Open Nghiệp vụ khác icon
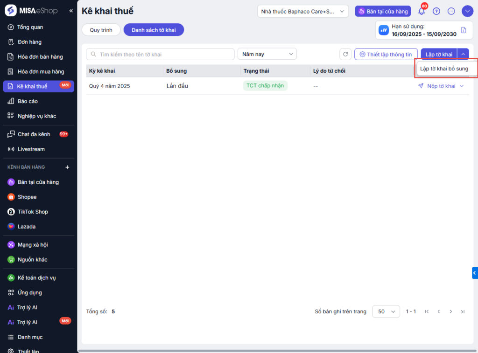 (x=11, y=116)
